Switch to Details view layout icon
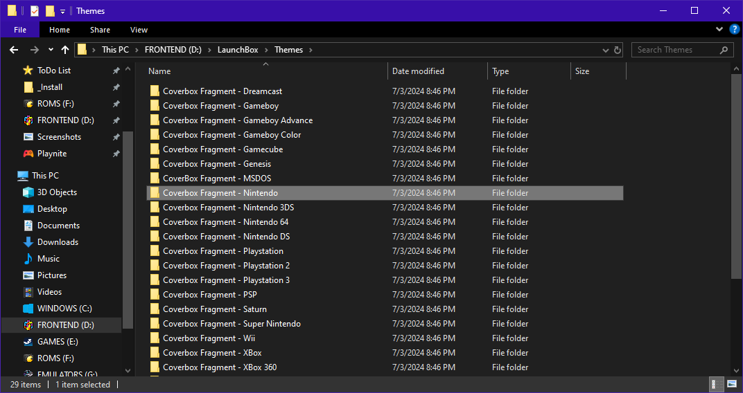Screen dimensions: 743x393 (717, 384)
